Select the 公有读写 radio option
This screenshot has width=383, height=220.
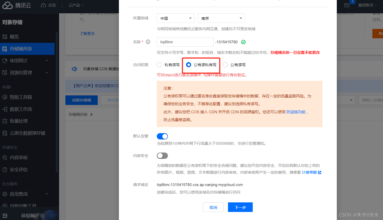pos(225,65)
